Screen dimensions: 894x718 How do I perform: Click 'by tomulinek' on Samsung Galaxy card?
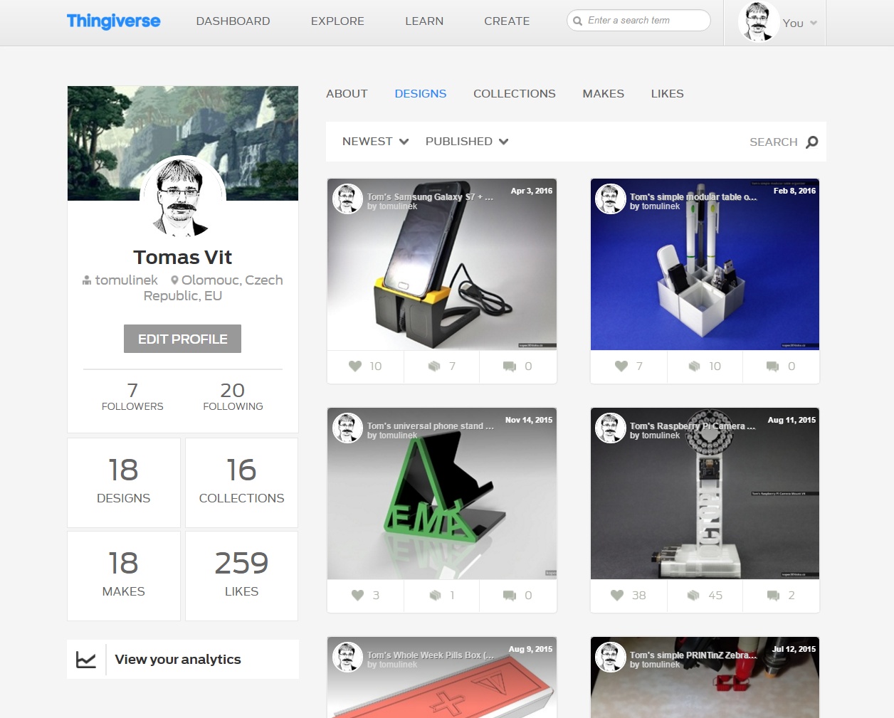click(x=392, y=206)
